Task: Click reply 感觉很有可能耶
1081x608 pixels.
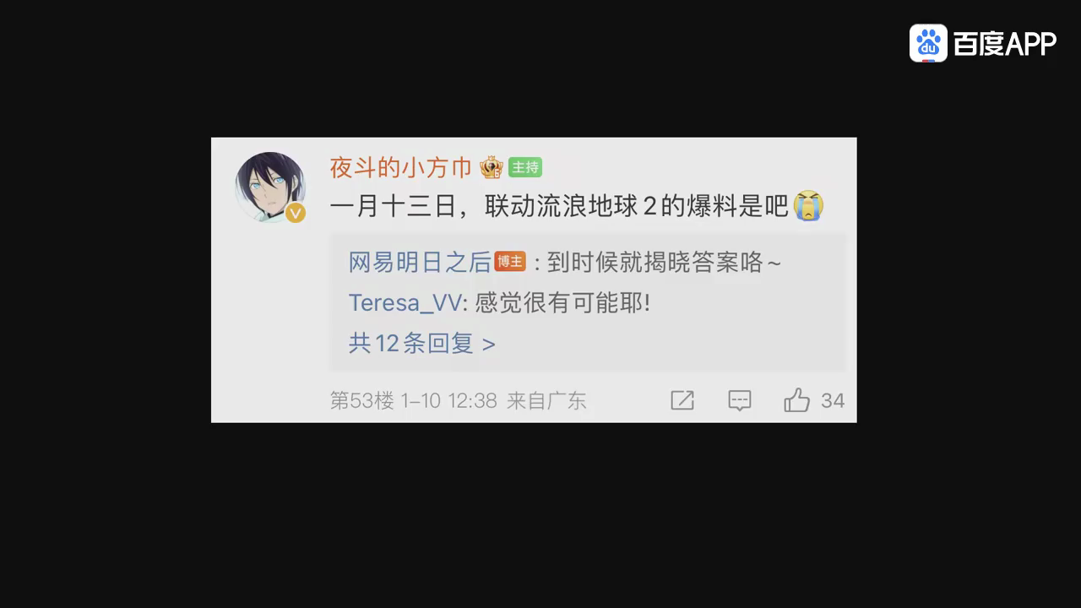Action: pos(562,303)
